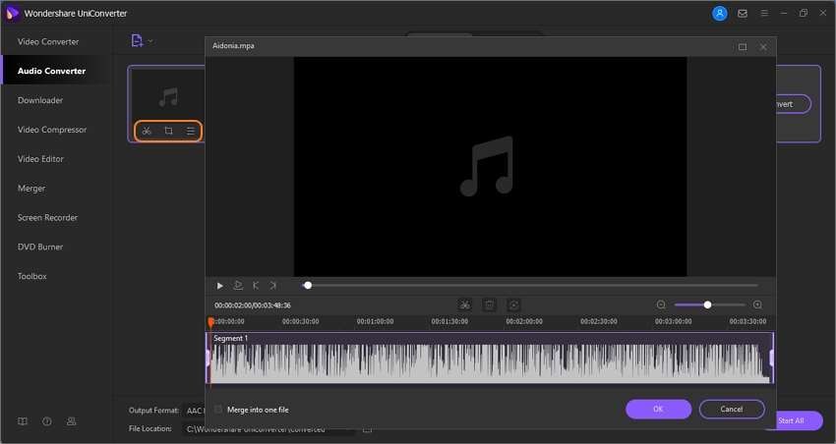Enable Merge into one file checkbox

coord(218,410)
